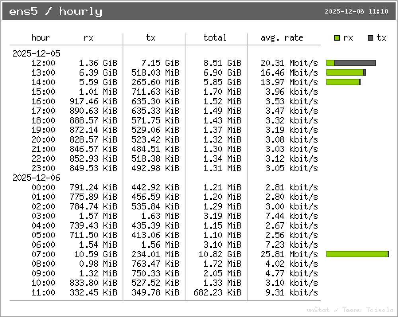This screenshot has height=317, width=398.
Task: Select the 2025-12-05 date label
Action: [36, 53]
